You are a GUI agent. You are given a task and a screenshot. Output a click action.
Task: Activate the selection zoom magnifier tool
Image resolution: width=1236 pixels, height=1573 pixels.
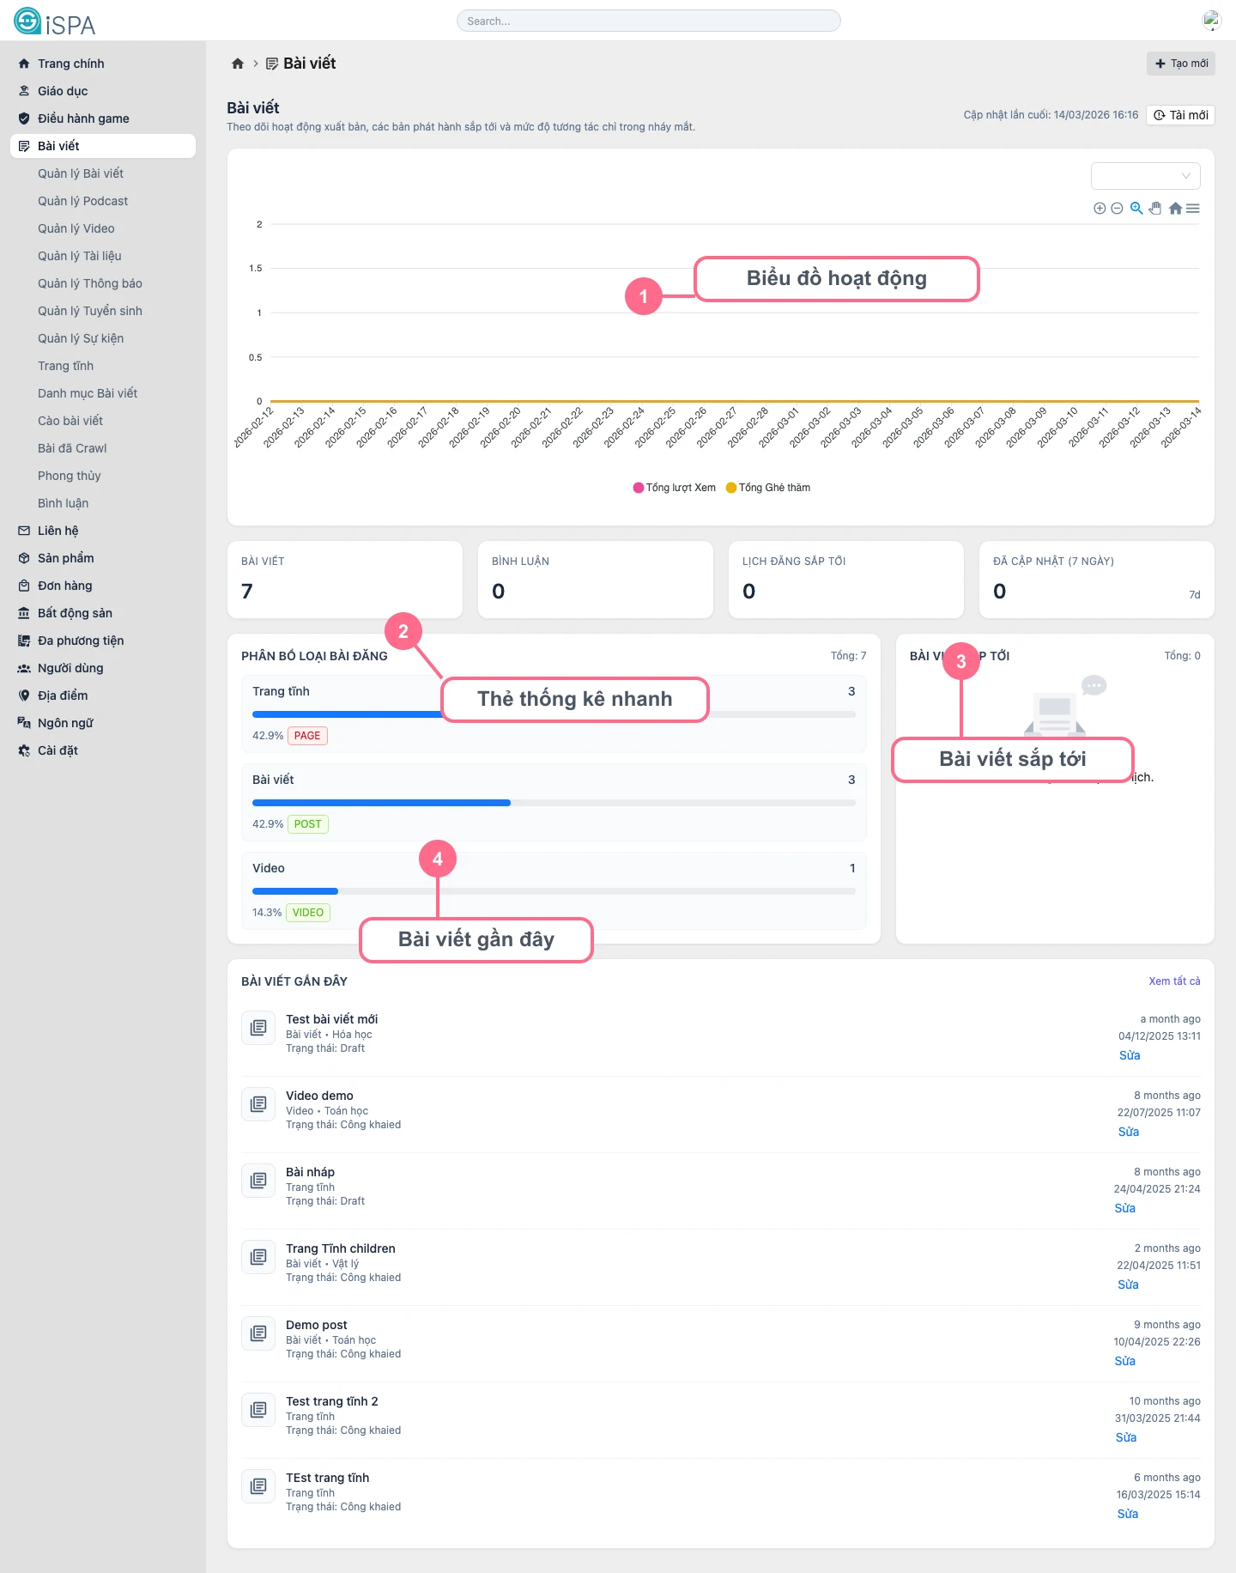[1136, 209]
